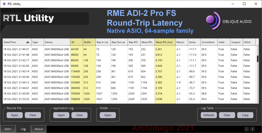This screenshot has width=262, height=133.
Task: Sort by Buffer column header
Action: (x=89, y=42)
